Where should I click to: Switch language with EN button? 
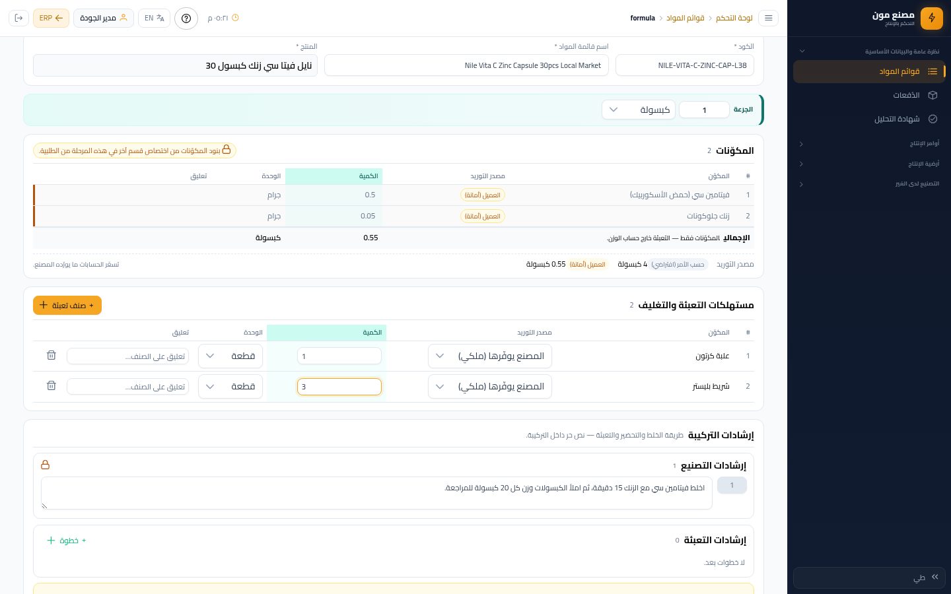(x=154, y=18)
